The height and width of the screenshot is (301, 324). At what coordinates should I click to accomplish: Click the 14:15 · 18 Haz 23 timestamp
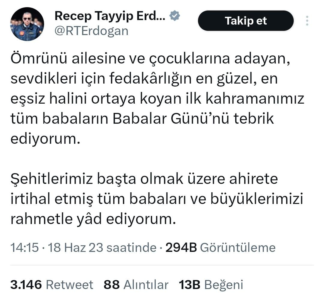(57, 247)
